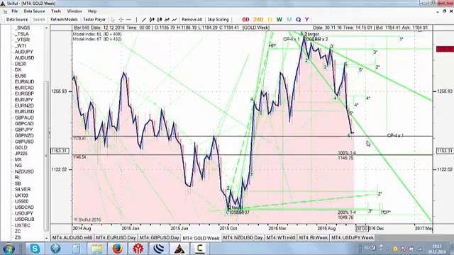Select USTEC in the symbol list
This screenshot has width=454, height=255.
tap(22, 225)
